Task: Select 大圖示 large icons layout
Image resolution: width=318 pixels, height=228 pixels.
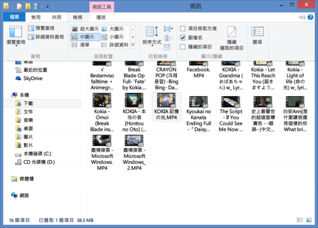Action: click(x=113, y=29)
